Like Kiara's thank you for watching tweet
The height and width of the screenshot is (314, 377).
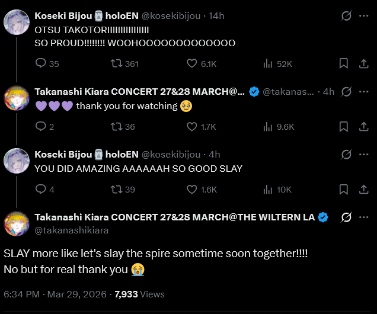192,126
